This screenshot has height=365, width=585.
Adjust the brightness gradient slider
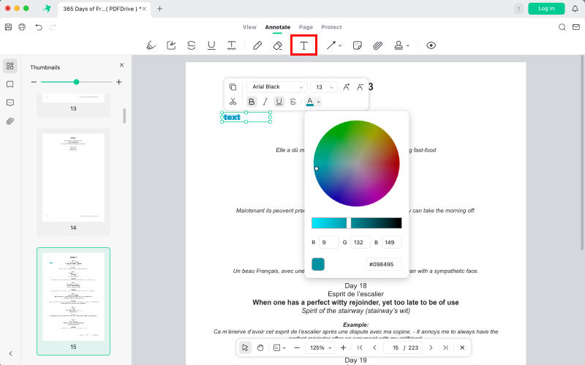[356, 223]
